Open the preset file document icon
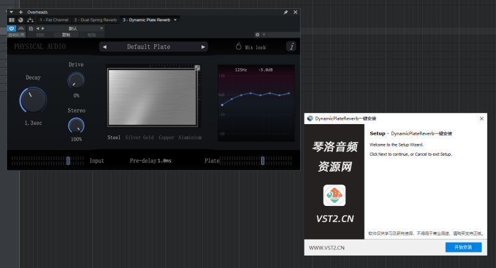Viewport: 496px width, 268px height. tap(30, 29)
